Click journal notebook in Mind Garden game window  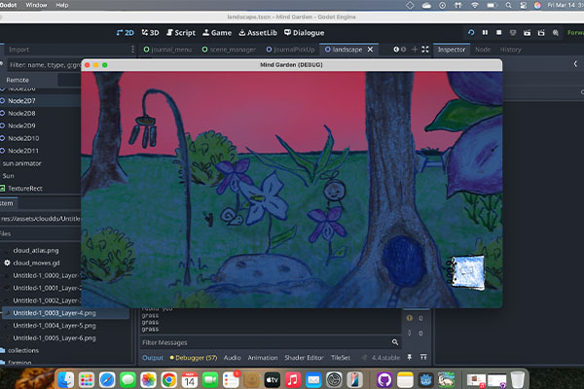[466, 272]
